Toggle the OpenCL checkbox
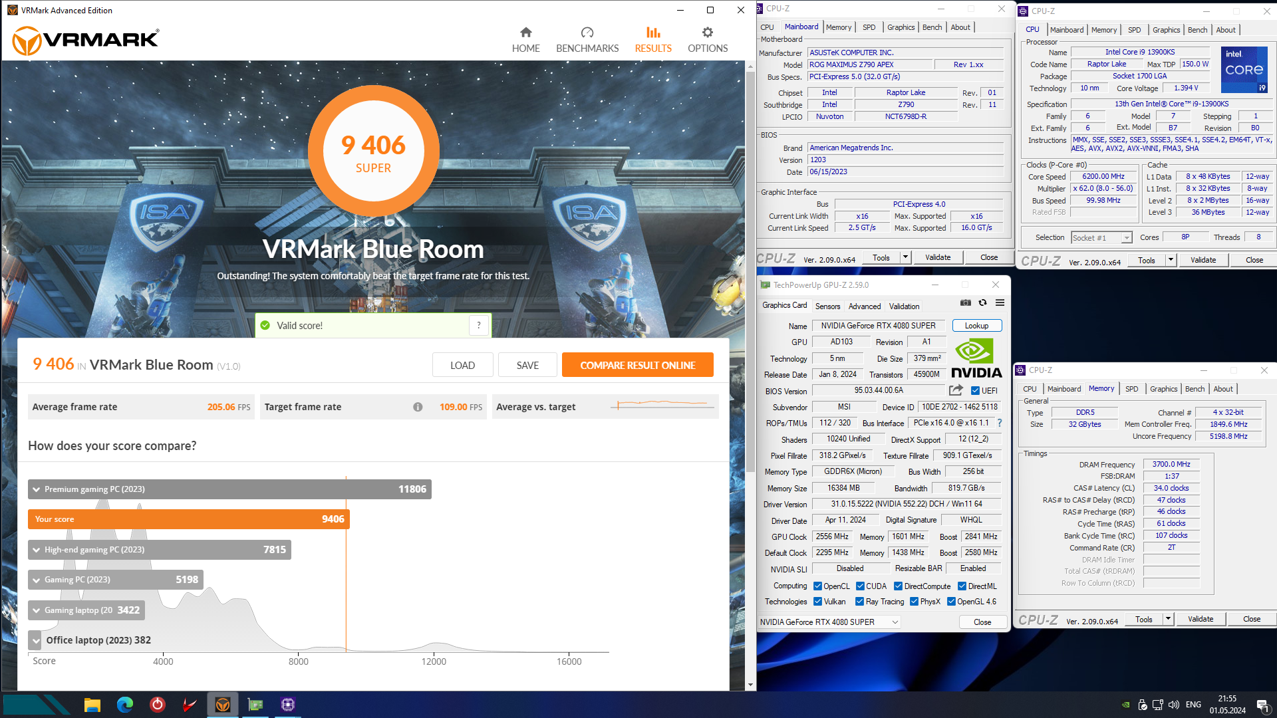This screenshot has width=1277, height=718. (817, 586)
